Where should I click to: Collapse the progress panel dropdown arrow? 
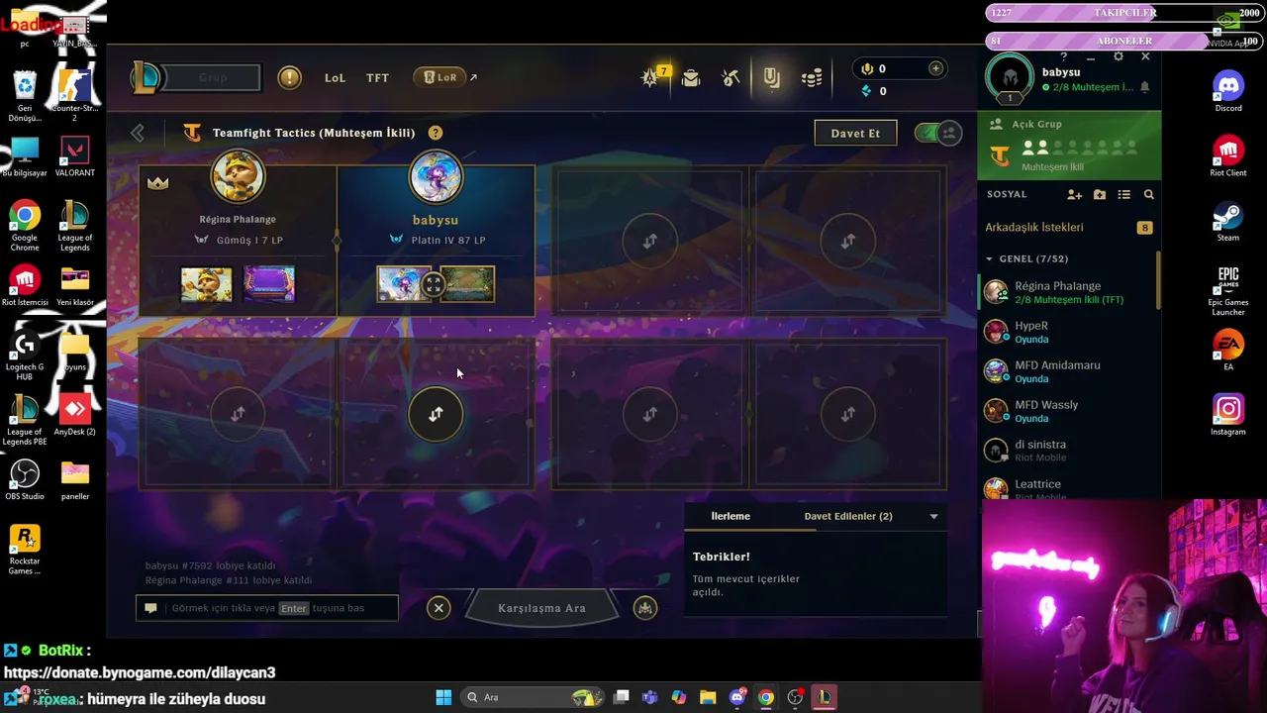[x=933, y=516]
